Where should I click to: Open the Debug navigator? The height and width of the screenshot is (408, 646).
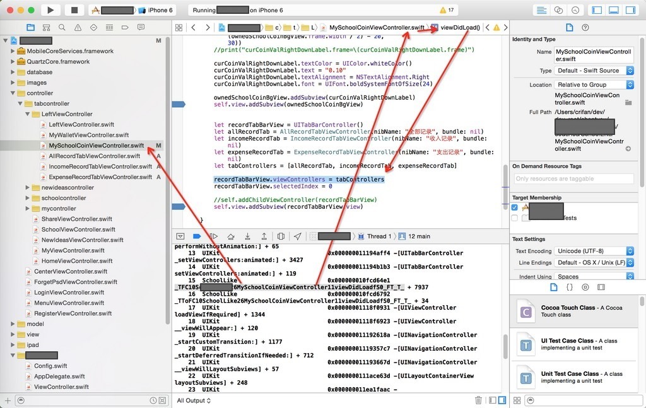pos(109,28)
